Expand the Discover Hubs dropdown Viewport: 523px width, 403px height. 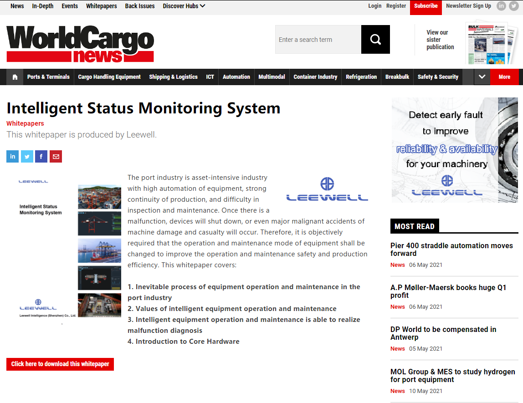tap(184, 6)
